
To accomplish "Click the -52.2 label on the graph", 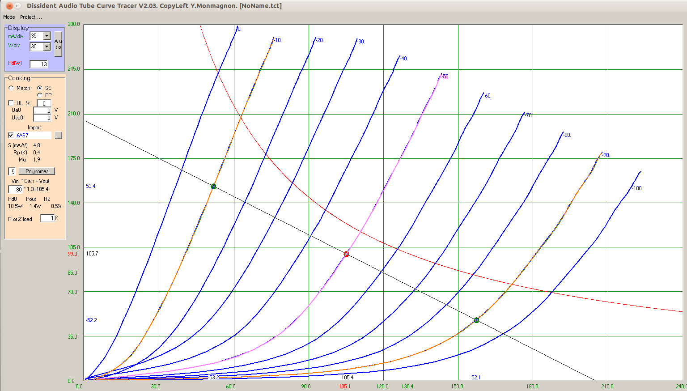I will [x=91, y=320].
